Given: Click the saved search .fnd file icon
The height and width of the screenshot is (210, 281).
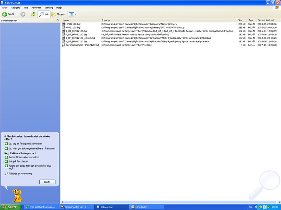Looking at the screenshot, I should [x=63, y=45].
